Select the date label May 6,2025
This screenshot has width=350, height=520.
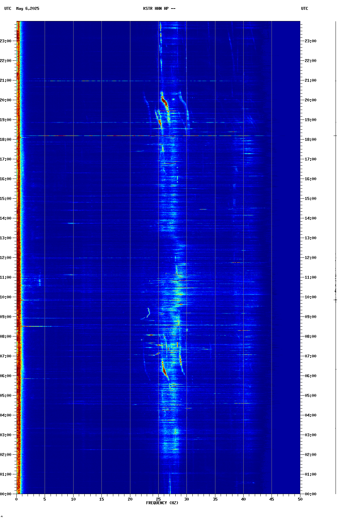28,9
